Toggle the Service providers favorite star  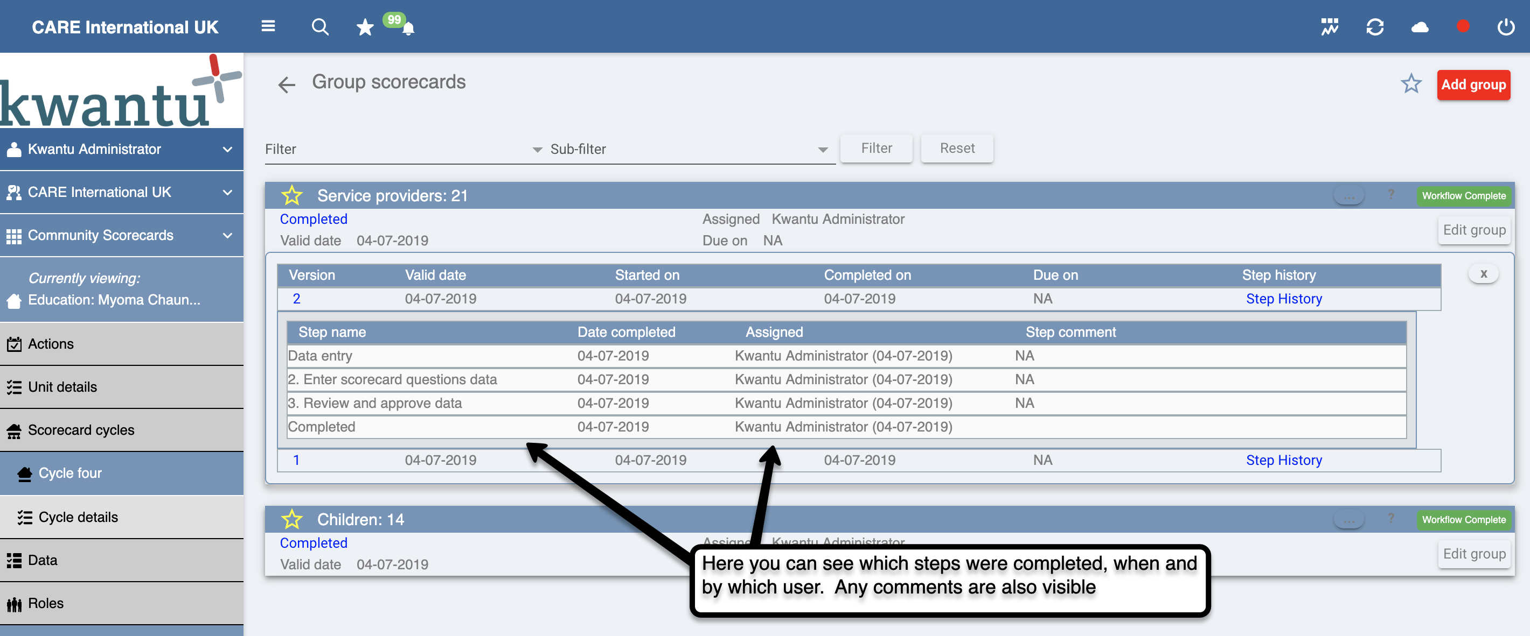[291, 195]
